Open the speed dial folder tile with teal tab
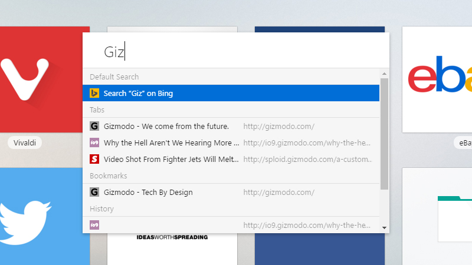The image size is (472, 265). (x=437, y=216)
